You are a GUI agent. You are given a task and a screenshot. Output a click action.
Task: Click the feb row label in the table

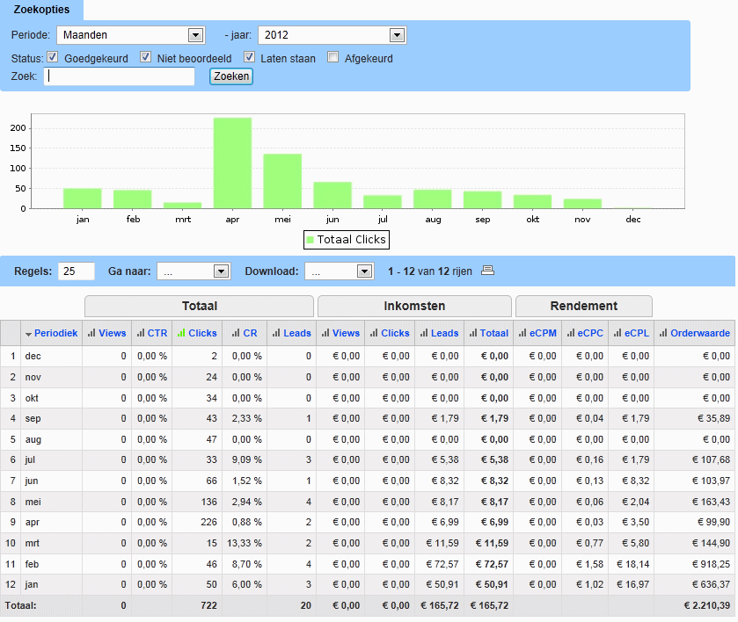32,564
